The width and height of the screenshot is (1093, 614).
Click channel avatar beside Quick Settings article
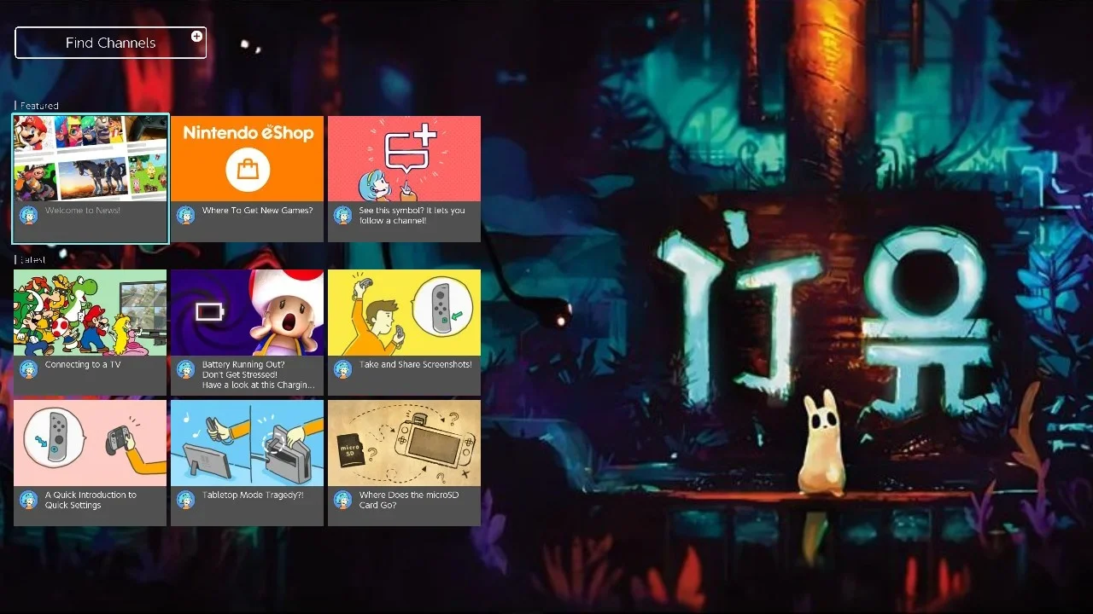pos(29,499)
